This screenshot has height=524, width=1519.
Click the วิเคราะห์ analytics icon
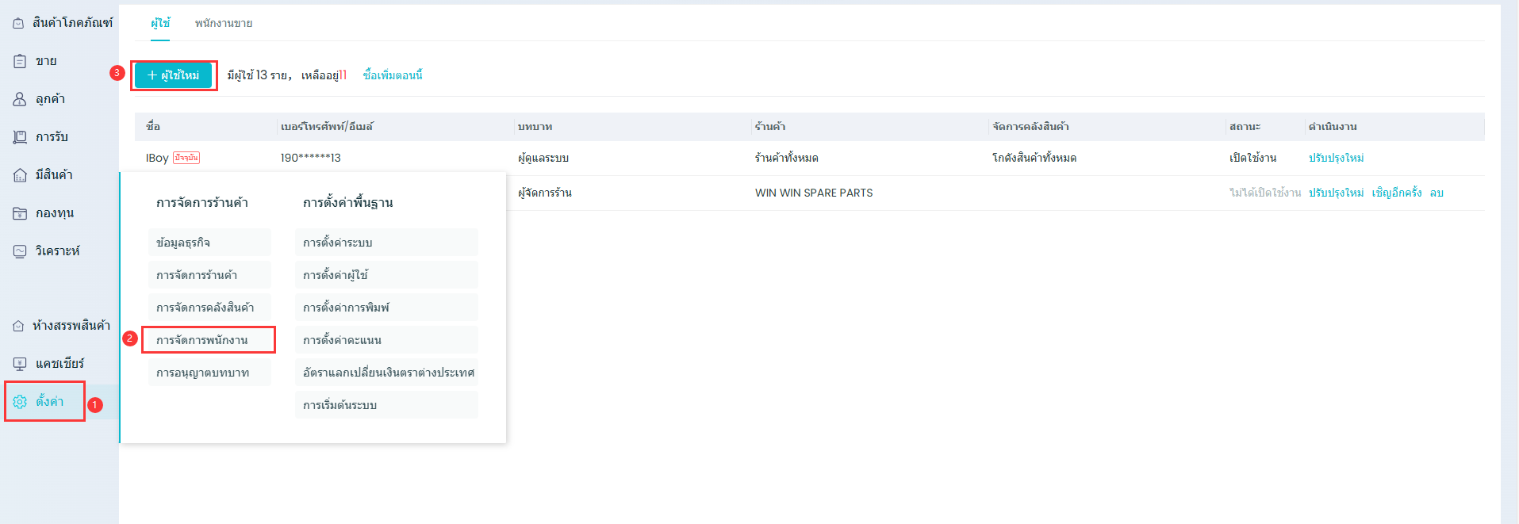click(x=20, y=251)
